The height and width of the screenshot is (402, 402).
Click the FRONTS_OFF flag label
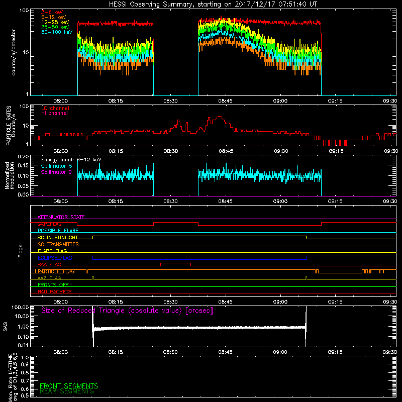pos(53,285)
